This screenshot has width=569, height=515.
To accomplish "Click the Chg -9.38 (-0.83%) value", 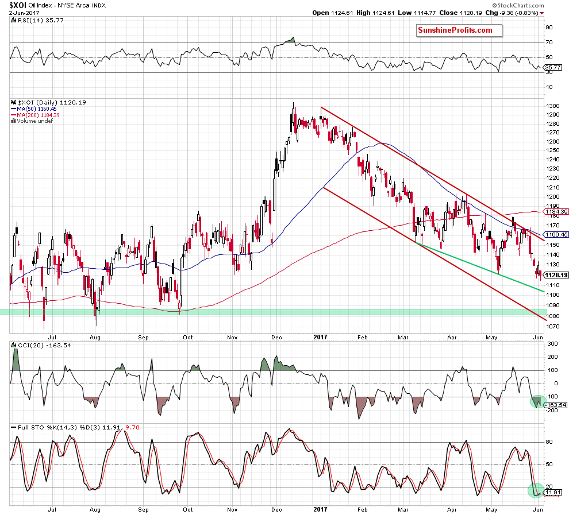I will (512, 13).
